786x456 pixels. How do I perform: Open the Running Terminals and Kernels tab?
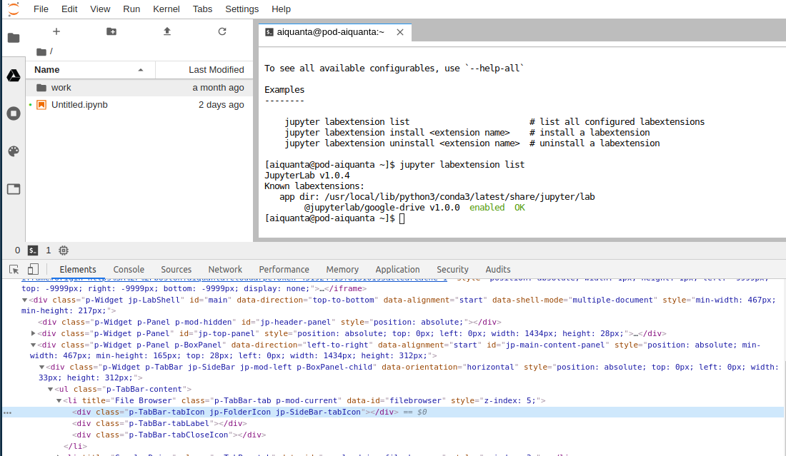tap(14, 113)
